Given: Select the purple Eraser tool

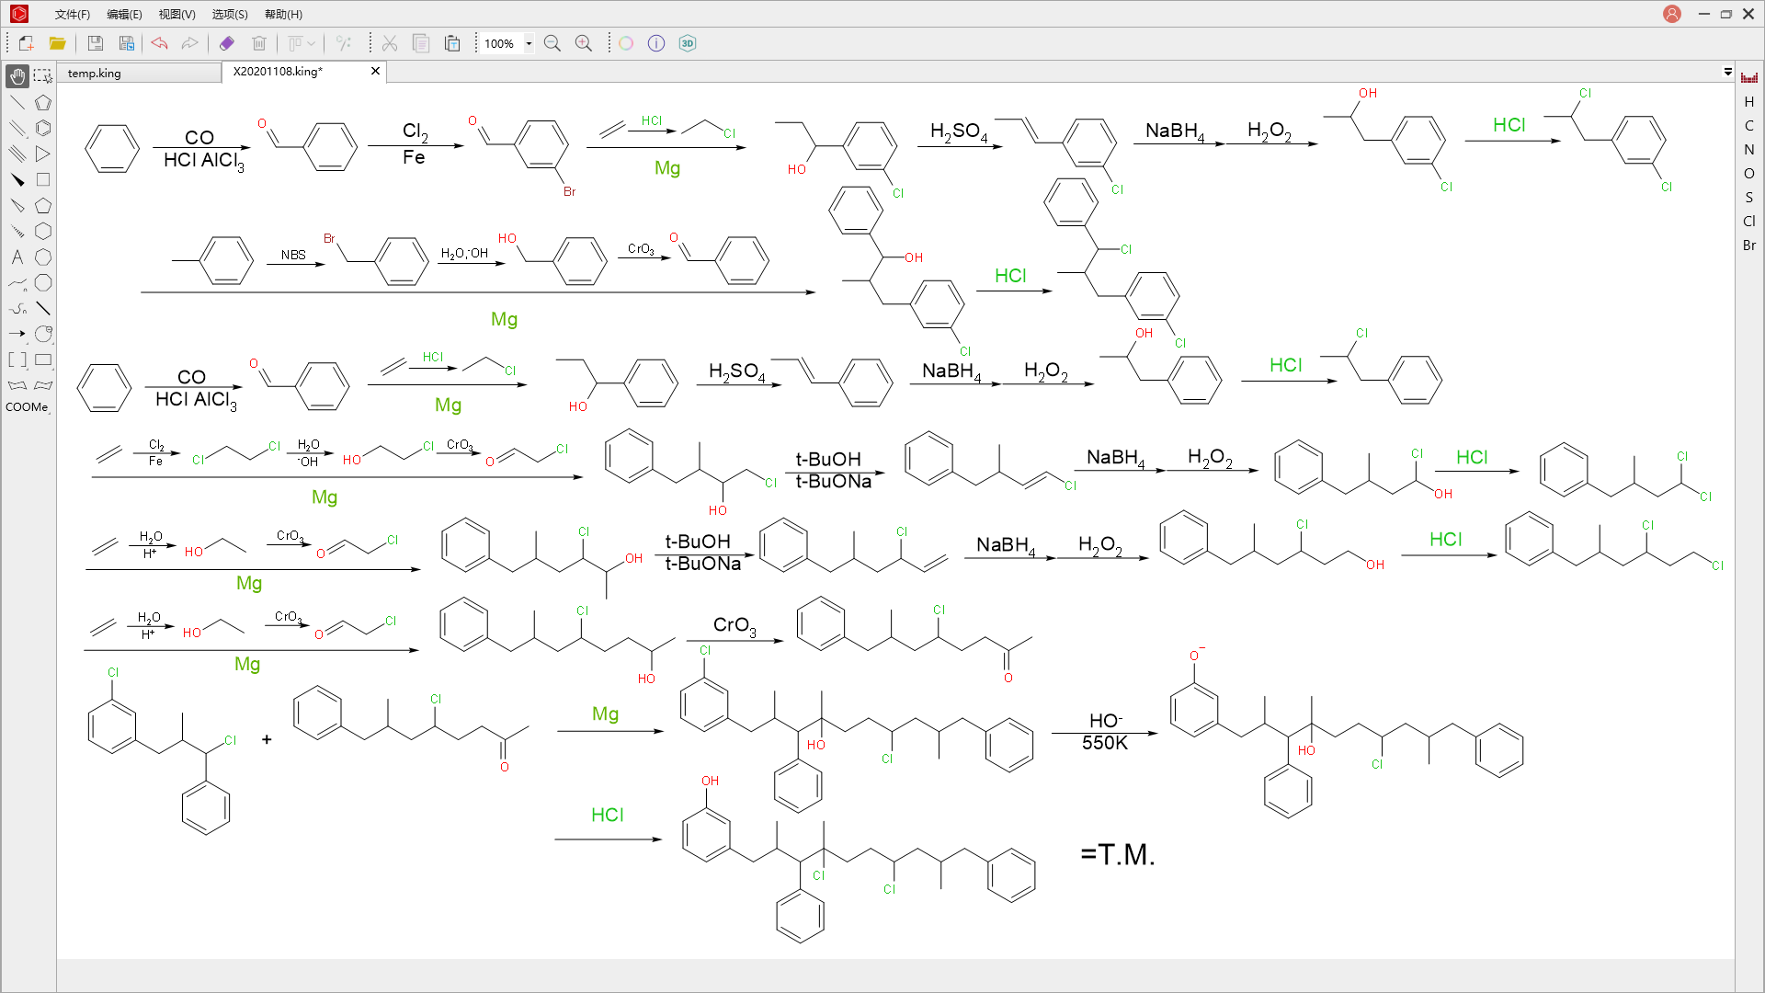Looking at the screenshot, I should [227, 43].
